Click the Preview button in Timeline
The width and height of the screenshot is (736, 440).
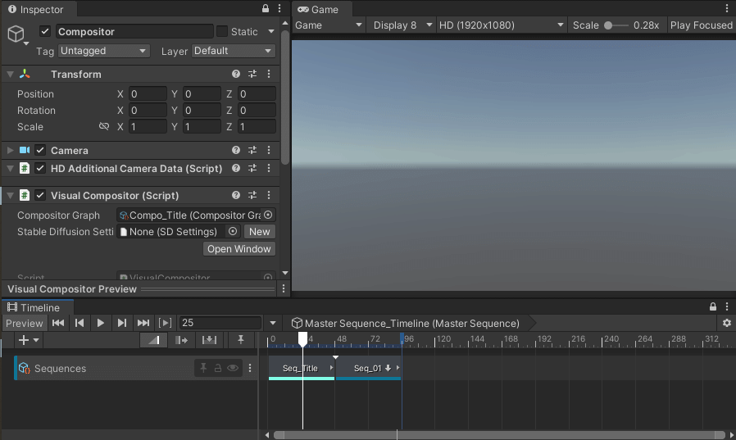click(x=25, y=323)
